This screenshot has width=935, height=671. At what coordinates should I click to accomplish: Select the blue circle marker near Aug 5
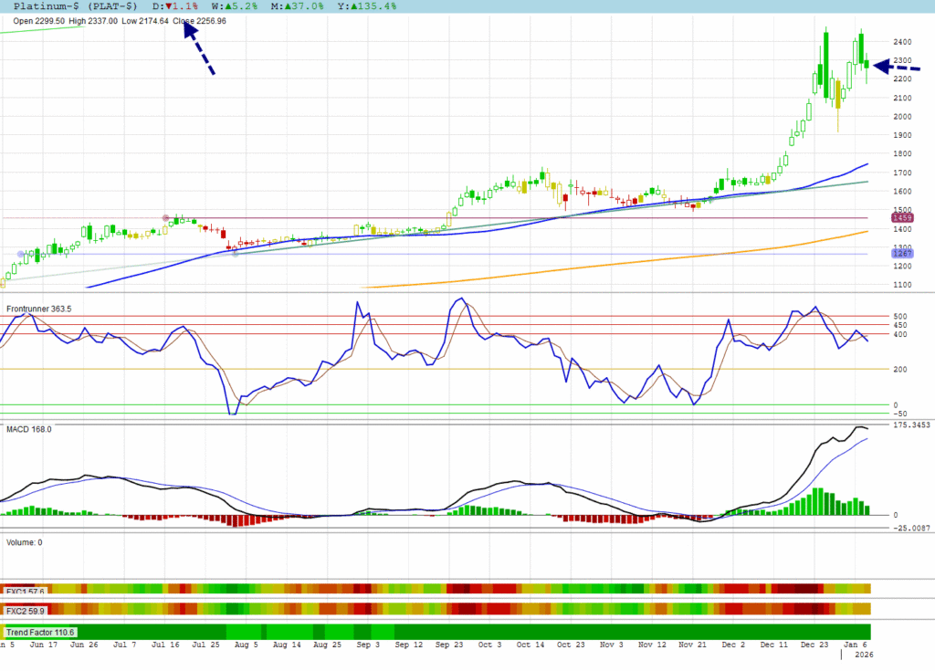click(x=235, y=254)
